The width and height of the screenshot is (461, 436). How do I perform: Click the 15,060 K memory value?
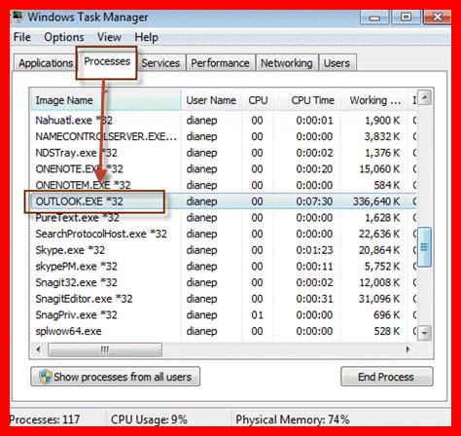tap(379, 169)
